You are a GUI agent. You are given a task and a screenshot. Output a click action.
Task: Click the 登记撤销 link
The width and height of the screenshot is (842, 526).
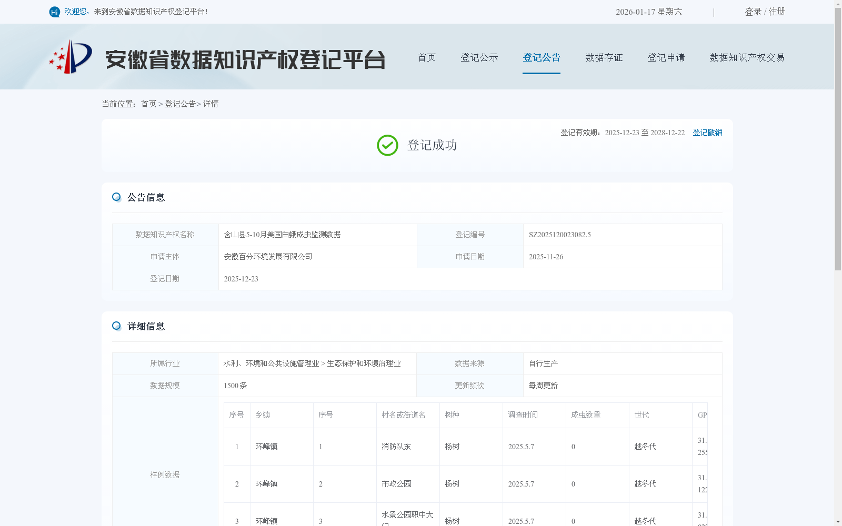(707, 133)
